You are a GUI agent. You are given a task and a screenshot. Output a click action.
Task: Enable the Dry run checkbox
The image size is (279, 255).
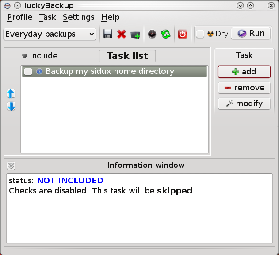click(200, 34)
